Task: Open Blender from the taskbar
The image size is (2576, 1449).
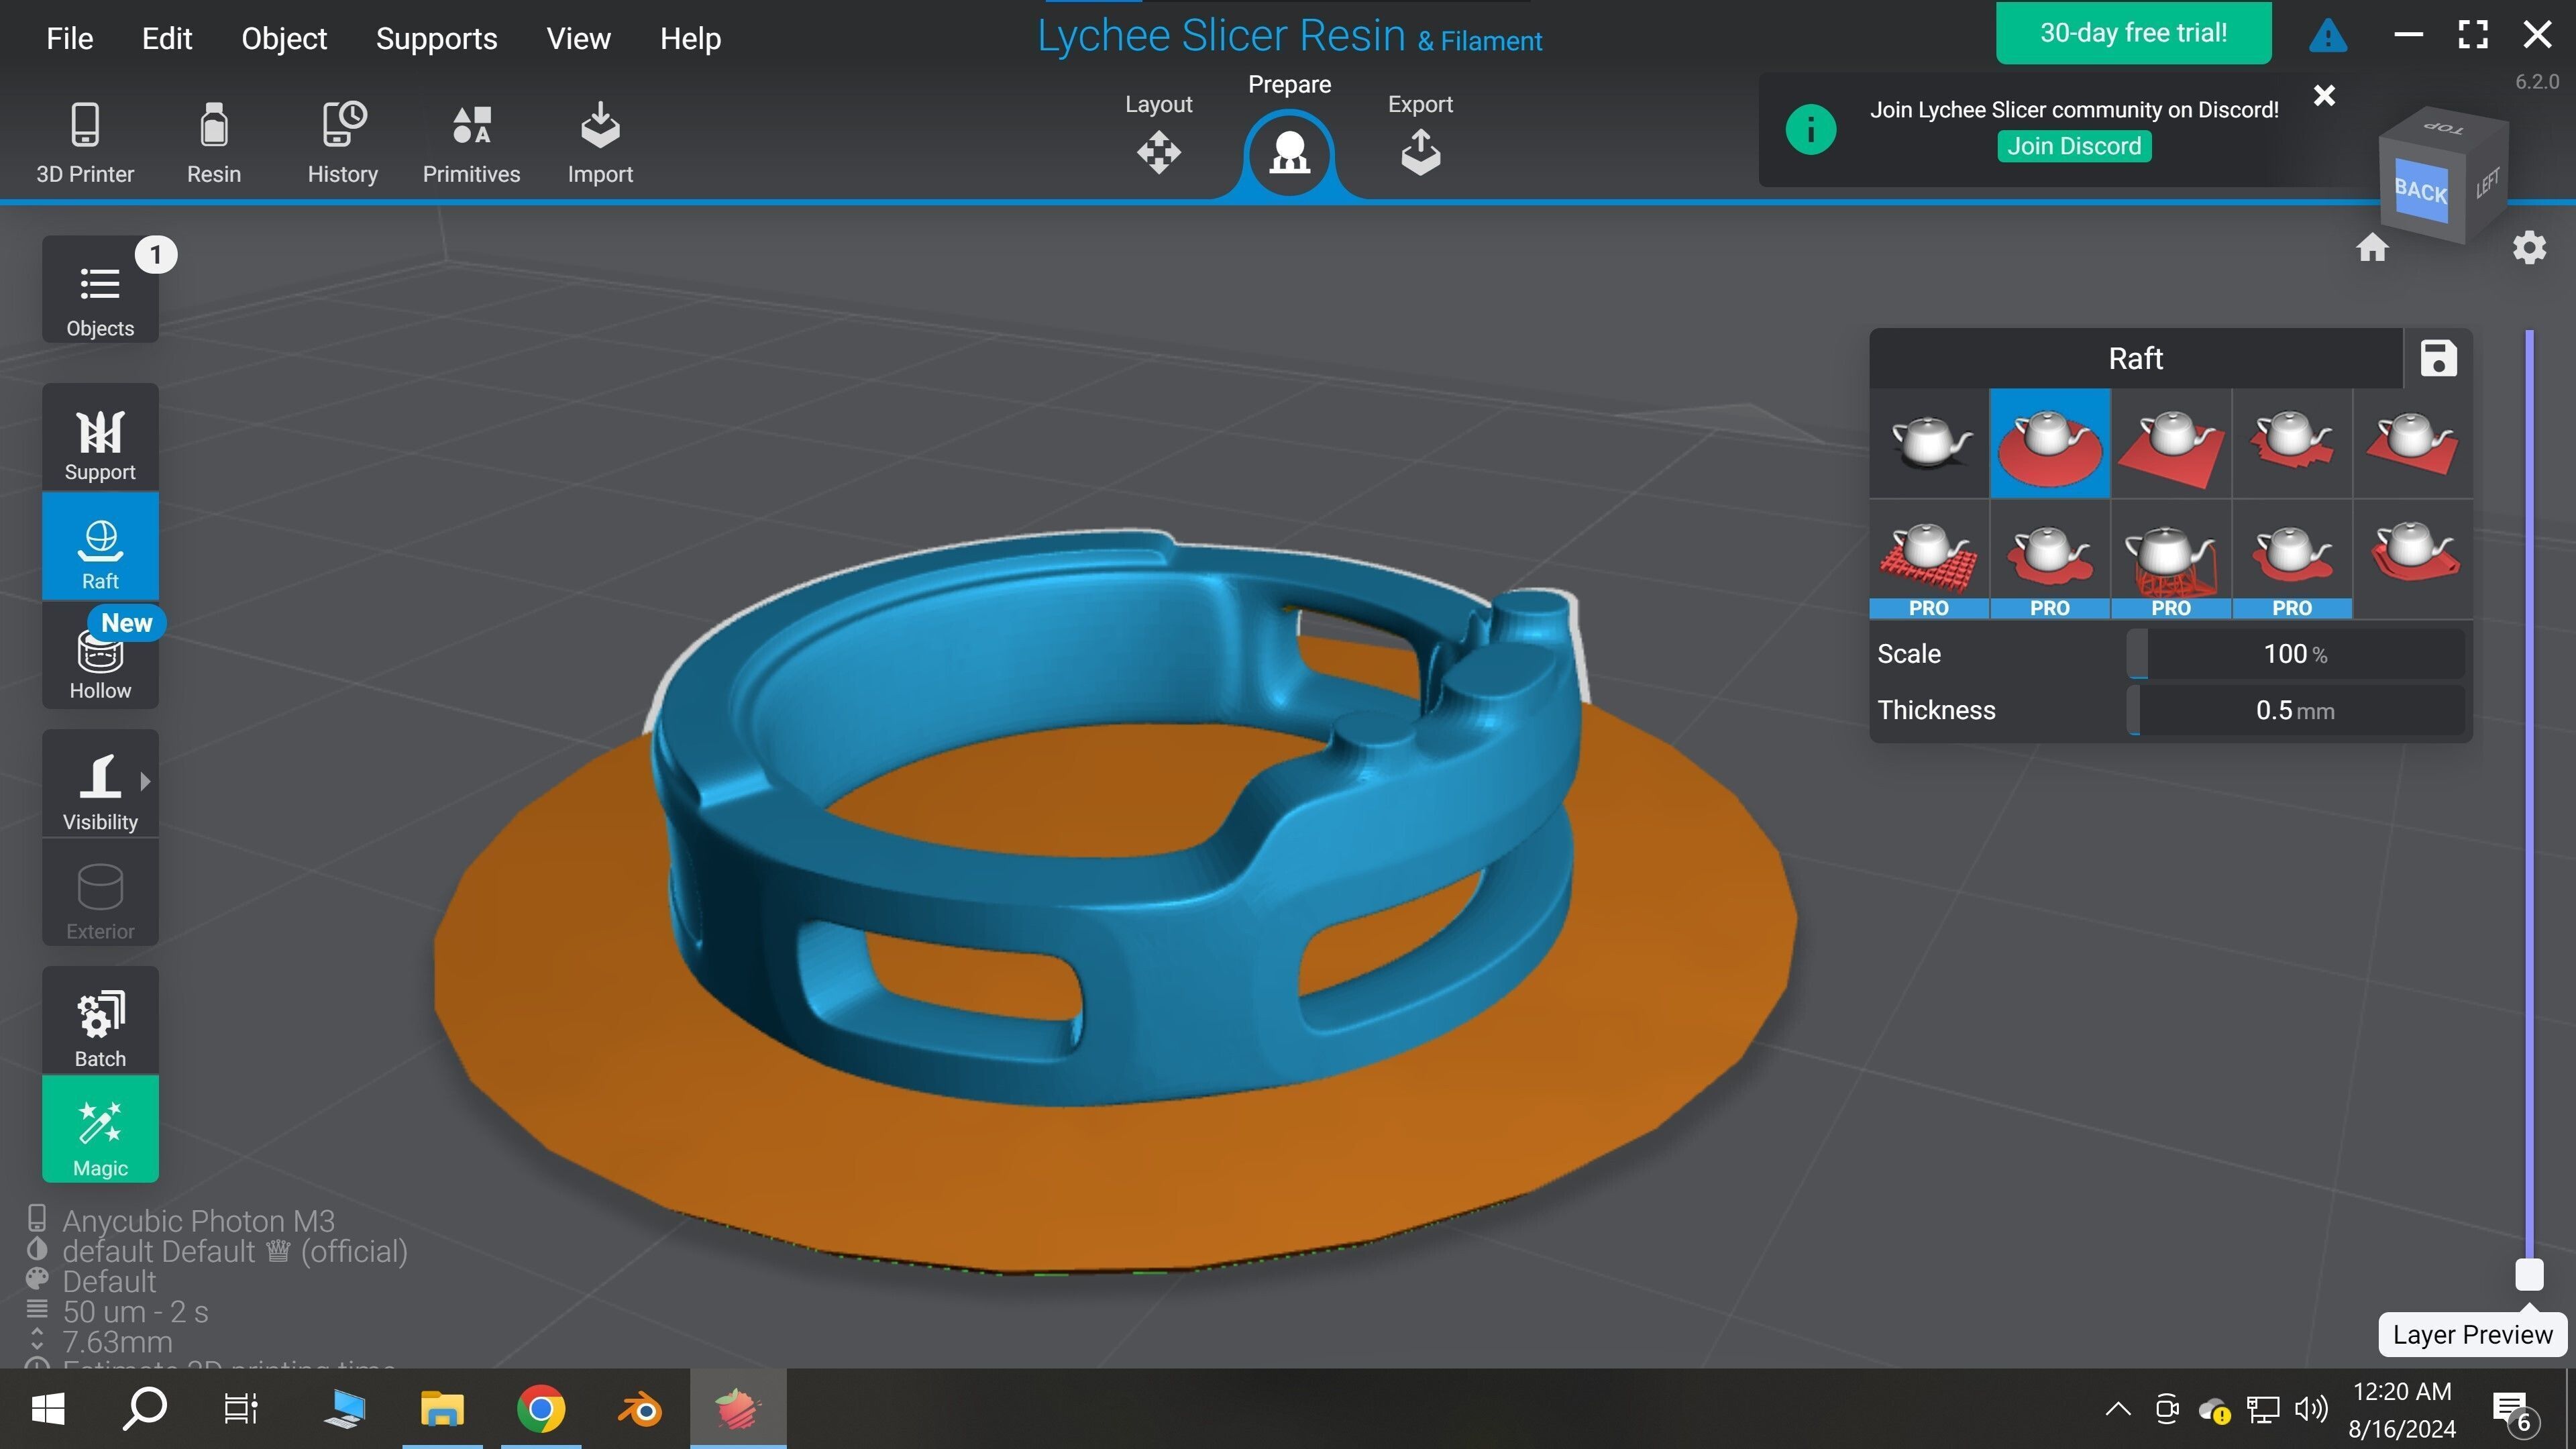Action: pyautogui.click(x=639, y=1409)
